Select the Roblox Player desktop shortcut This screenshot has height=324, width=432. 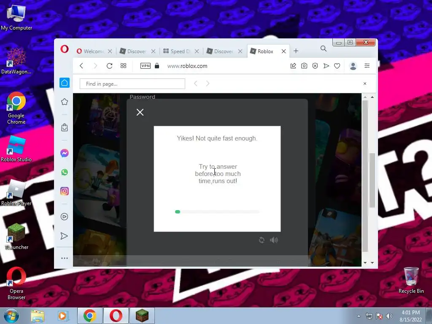click(x=16, y=193)
